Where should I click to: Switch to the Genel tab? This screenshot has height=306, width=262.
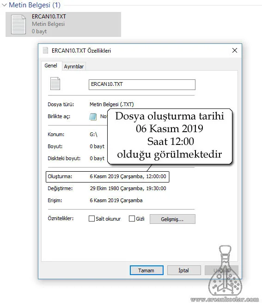[51, 66]
